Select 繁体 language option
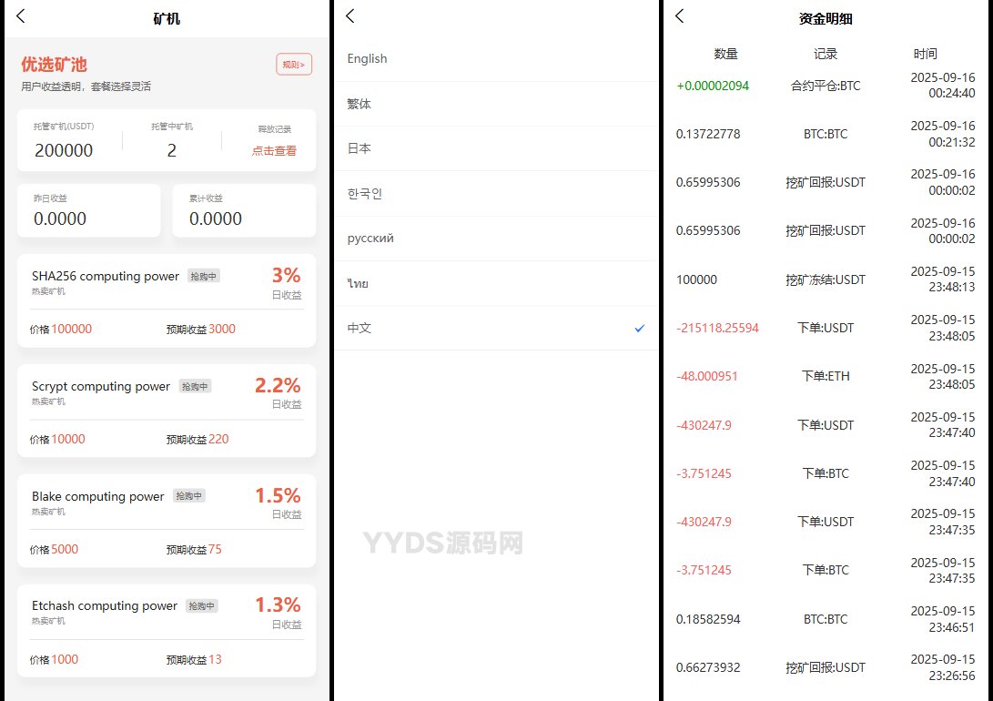This screenshot has width=993, height=701. (x=496, y=104)
